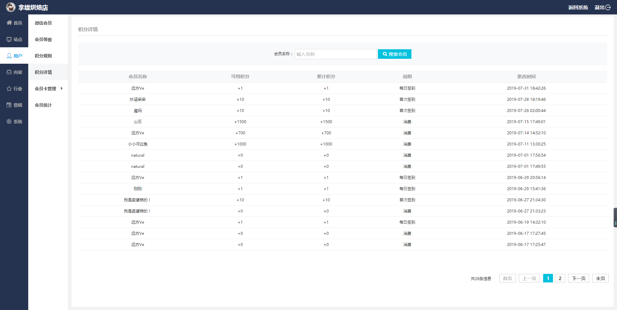Viewport: 617px width, 310px height.
Task: Click timestamp 2019-07-15 17:49:01
Action: click(x=526, y=122)
